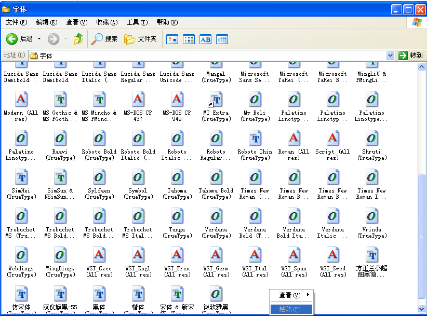This screenshot has height=316, width=427.
Task: Click the green Back arrow button
Action: pos(12,39)
